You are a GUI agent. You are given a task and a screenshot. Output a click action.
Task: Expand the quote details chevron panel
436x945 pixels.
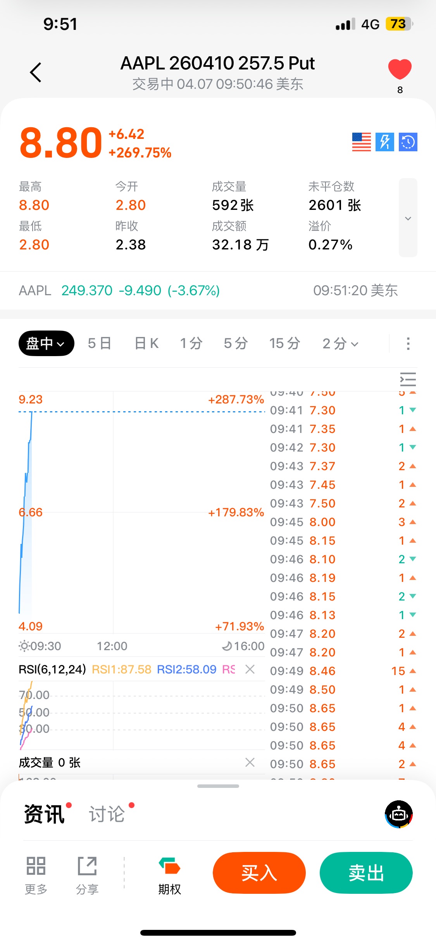408,218
